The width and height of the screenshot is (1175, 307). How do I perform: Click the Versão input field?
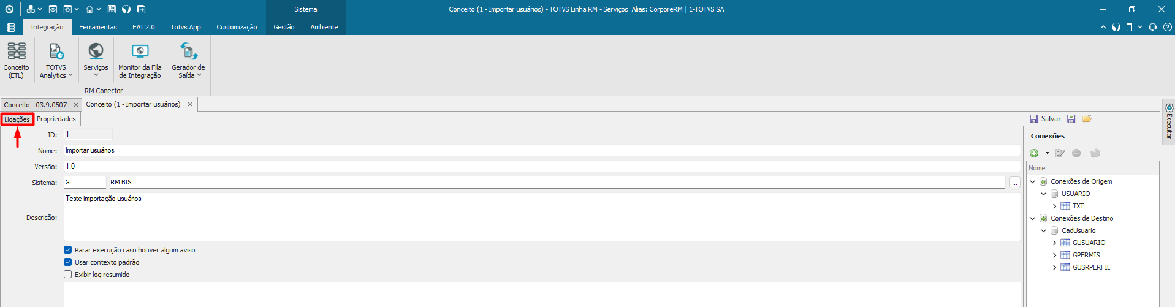(x=542, y=166)
